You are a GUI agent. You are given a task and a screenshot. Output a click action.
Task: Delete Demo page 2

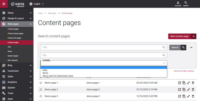(x=193, y=90)
